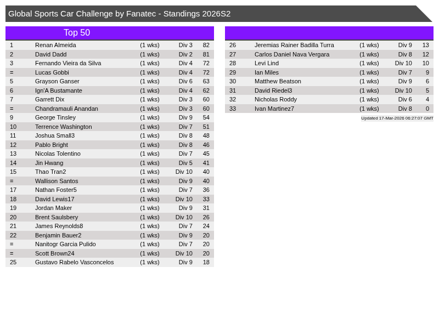
Task: Select driver Renan Almeida
Action: (55, 45)
